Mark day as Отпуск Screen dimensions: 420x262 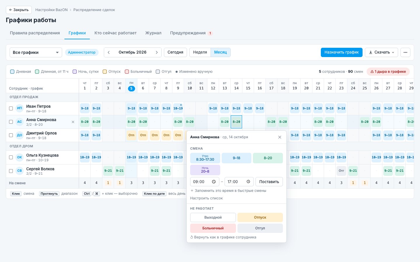[260, 217]
